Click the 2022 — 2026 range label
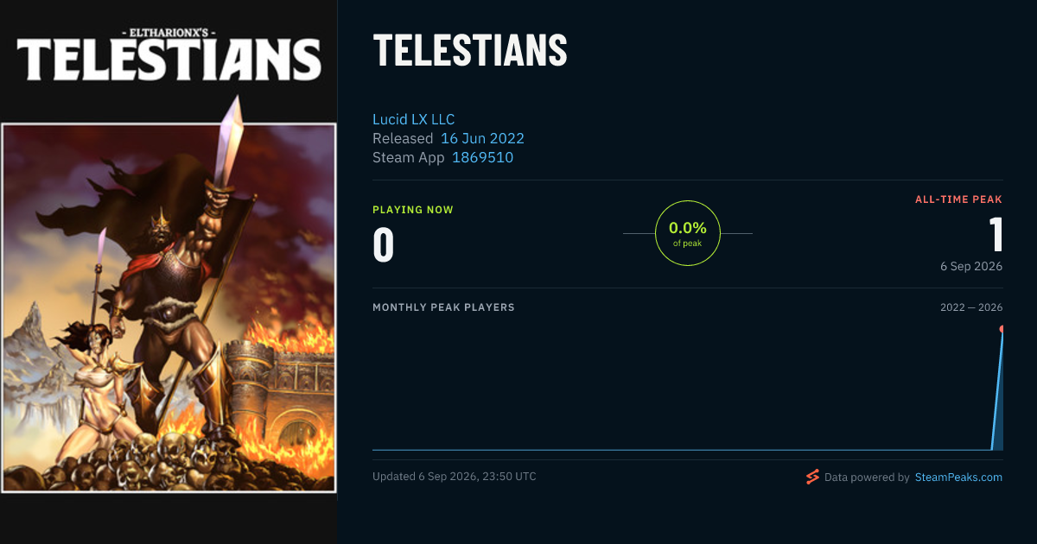The image size is (1037, 544). 971,307
